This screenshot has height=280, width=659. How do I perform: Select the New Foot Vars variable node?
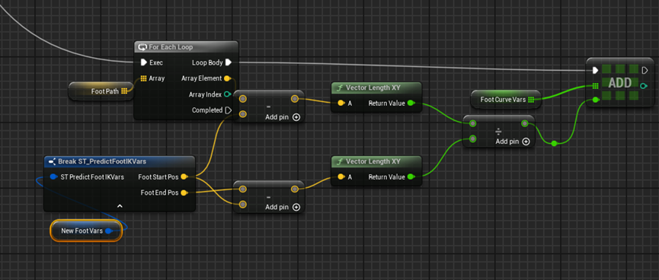click(86, 231)
